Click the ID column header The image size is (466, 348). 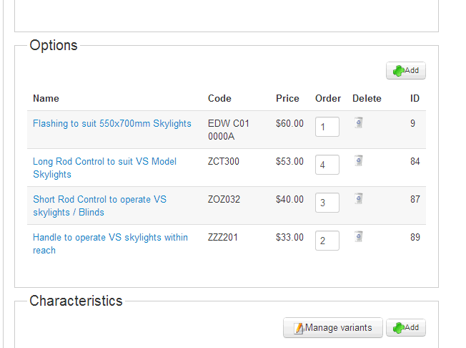click(x=415, y=98)
